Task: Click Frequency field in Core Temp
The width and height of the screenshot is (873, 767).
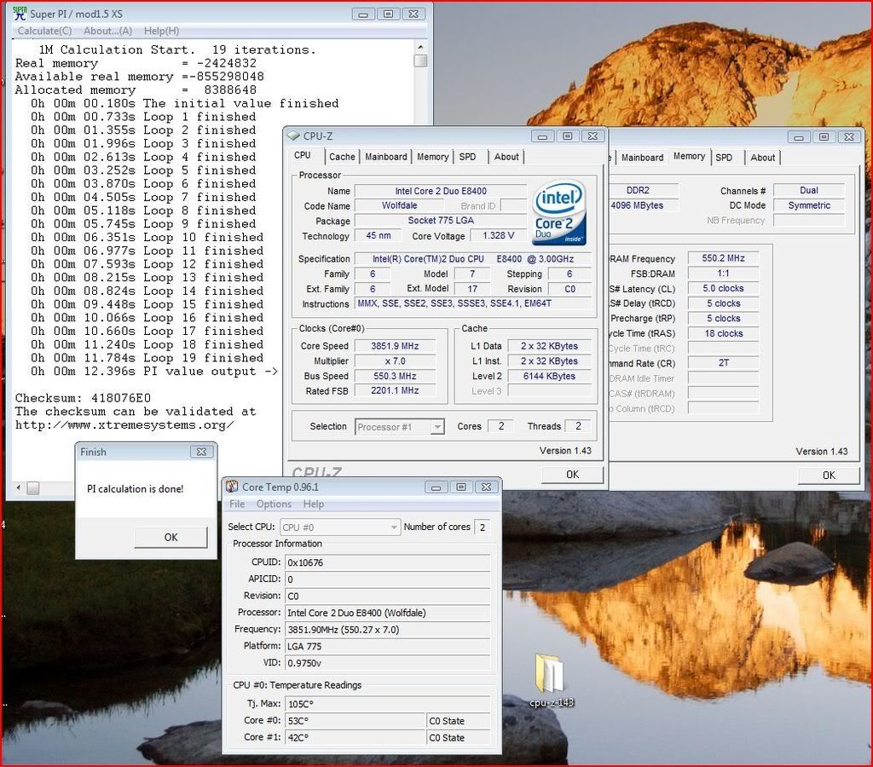Action: [388, 630]
